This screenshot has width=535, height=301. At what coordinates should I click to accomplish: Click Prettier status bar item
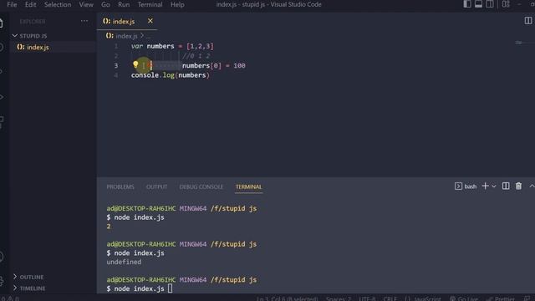(x=501, y=298)
